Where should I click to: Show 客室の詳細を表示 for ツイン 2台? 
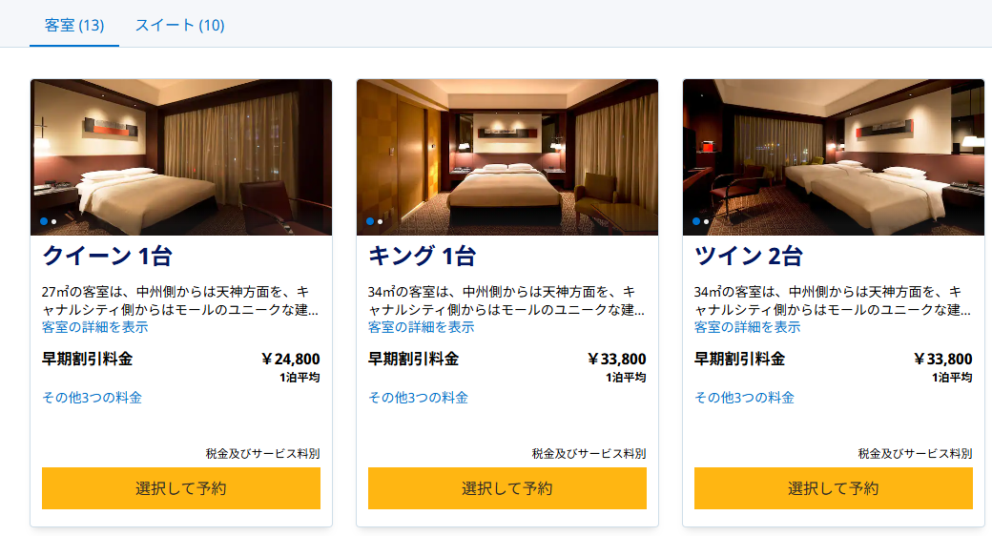(748, 327)
